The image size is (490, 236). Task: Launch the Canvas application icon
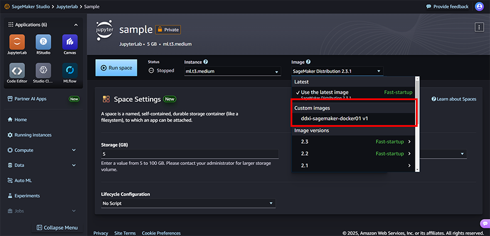70,42
